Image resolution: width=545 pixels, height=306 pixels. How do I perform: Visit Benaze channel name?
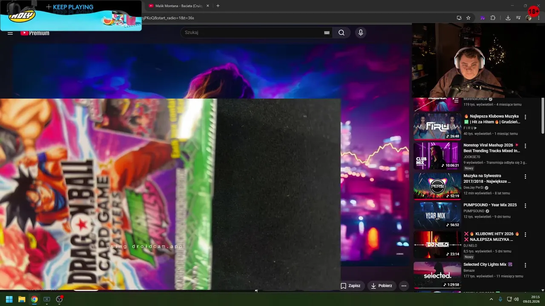point(469,271)
